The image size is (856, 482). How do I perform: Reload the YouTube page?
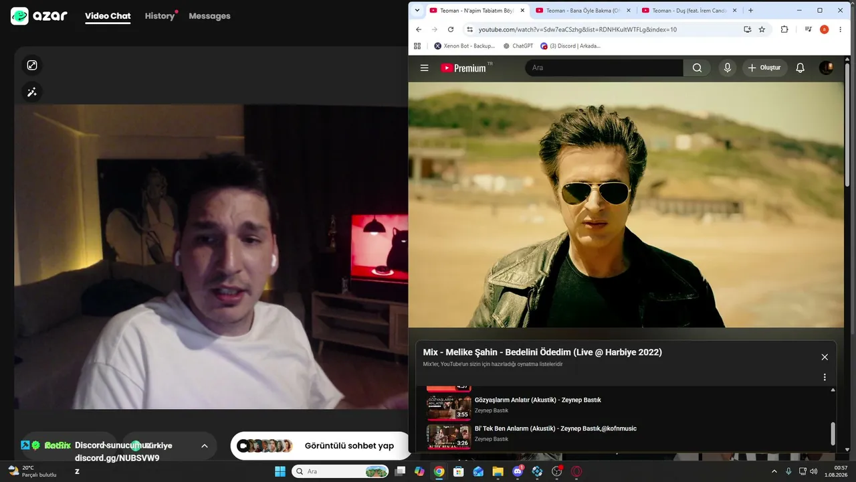tap(451, 29)
